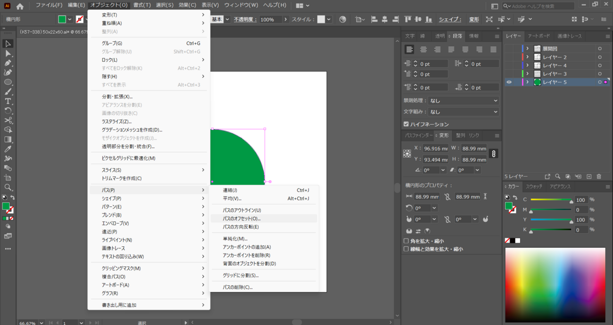Toggle visibility eye of レイヤー 5
The height and width of the screenshot is (325, 613).
tap(509, 82)
